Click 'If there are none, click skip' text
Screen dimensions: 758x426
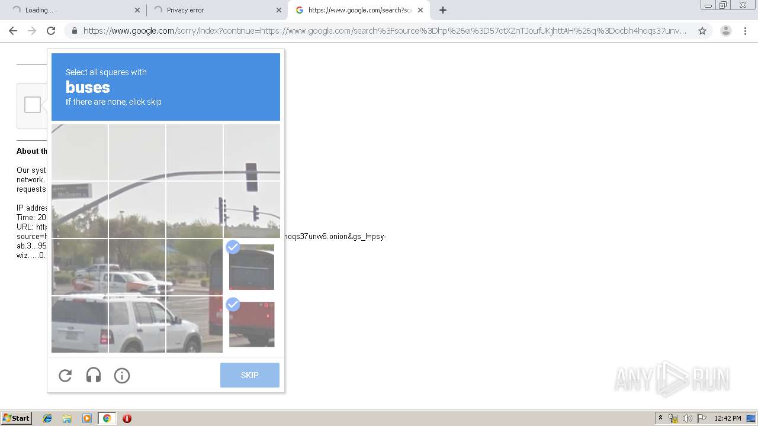click(114, 102)
